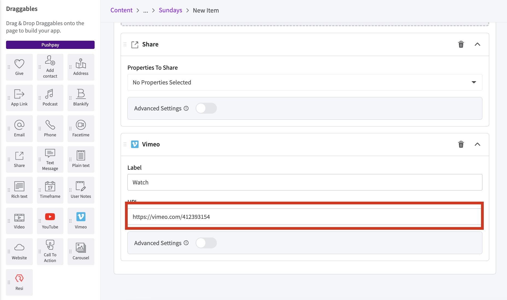The height and width of the screenshot is (300, 507).
Task: Enable Advanced Settings in the Vimeo section
Action: 206,243
